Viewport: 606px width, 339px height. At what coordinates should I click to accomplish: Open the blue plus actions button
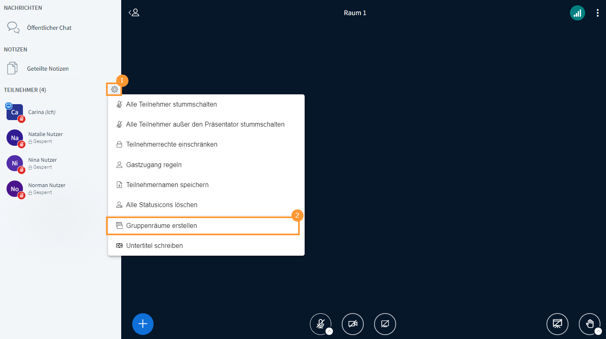(x=142, y=324)
